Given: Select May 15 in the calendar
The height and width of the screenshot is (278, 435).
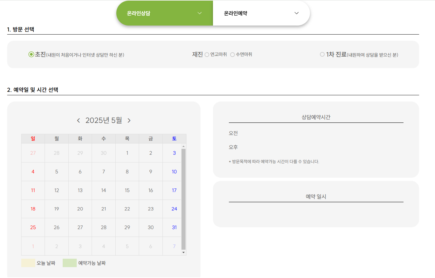Looking at the screenshot, I should tap(127, 190).
